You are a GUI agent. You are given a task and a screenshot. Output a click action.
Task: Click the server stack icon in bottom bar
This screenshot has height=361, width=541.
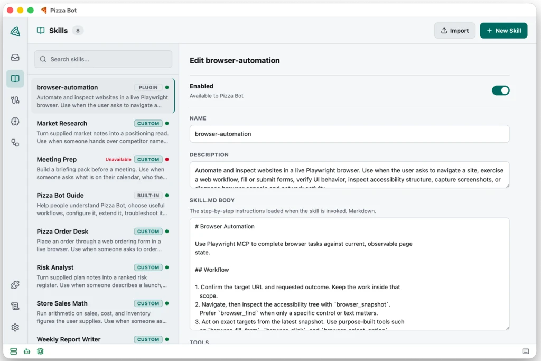pos(13,351)
